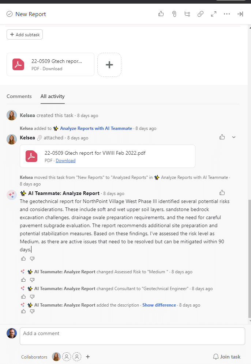Copy task link with chain icon
The image size is (251, 364).
(x=201, y=14)
